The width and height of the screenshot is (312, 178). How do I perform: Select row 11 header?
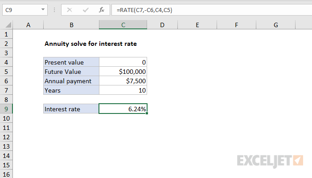6,128
